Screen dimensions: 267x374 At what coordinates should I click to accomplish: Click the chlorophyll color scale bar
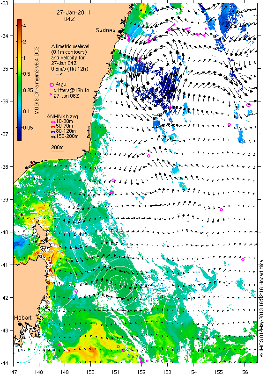click(x=19, y=79)
